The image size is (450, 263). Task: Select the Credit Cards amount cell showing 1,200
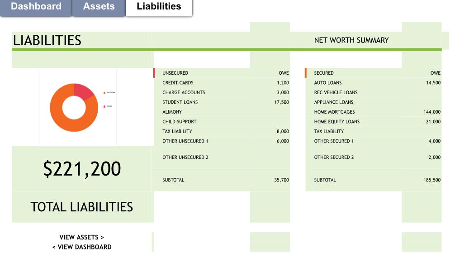[x=282, y=82]
